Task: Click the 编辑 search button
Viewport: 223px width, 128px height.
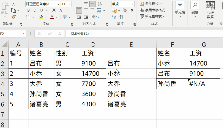Action: click(x=195, y=9)
